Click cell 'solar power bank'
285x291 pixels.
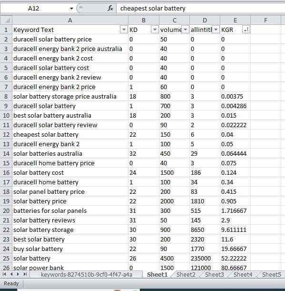(70, 268)
